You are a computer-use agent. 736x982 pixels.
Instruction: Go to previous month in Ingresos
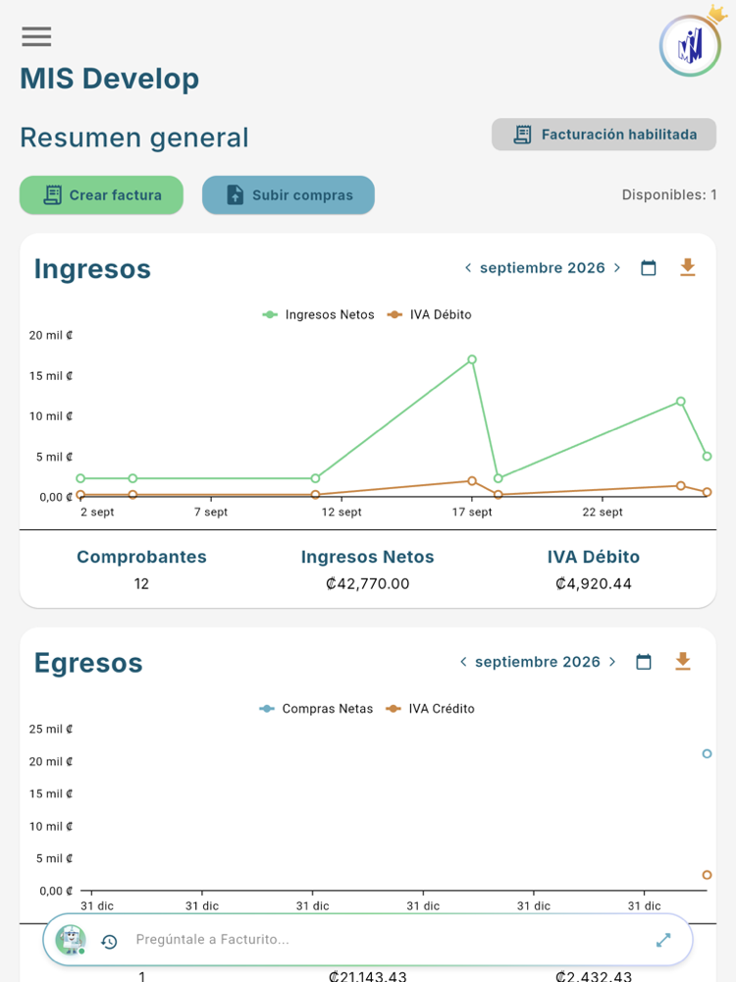point(467,268)
